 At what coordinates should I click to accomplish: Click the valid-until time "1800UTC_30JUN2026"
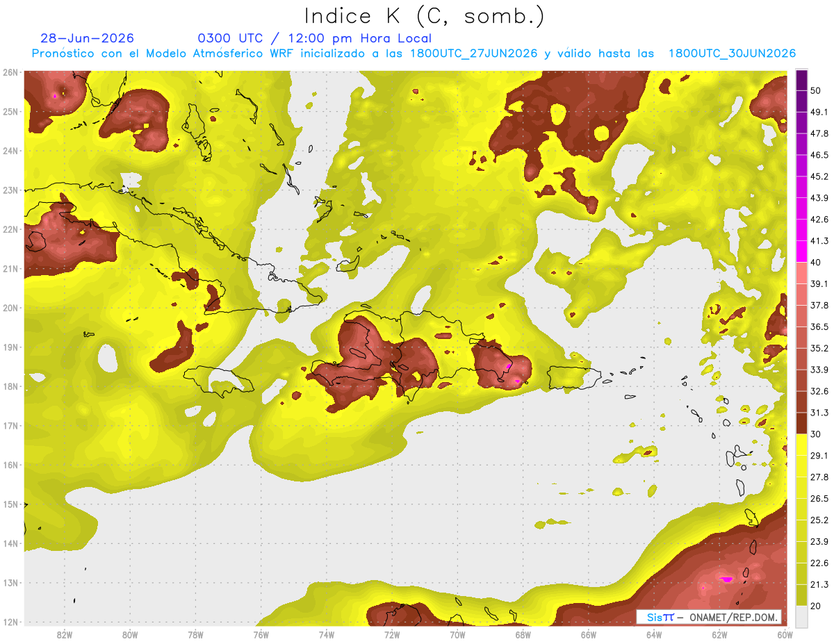point(732,53)
